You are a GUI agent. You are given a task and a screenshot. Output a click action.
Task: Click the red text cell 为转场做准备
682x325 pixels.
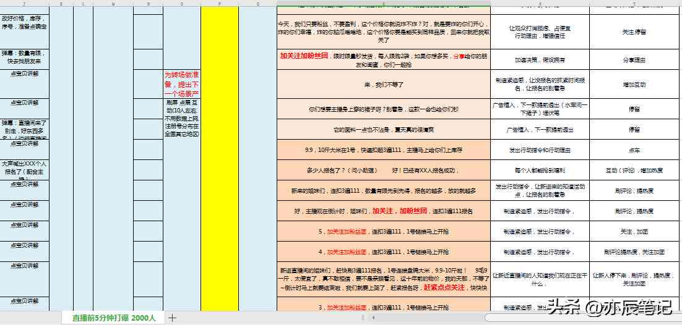[182, 84]
